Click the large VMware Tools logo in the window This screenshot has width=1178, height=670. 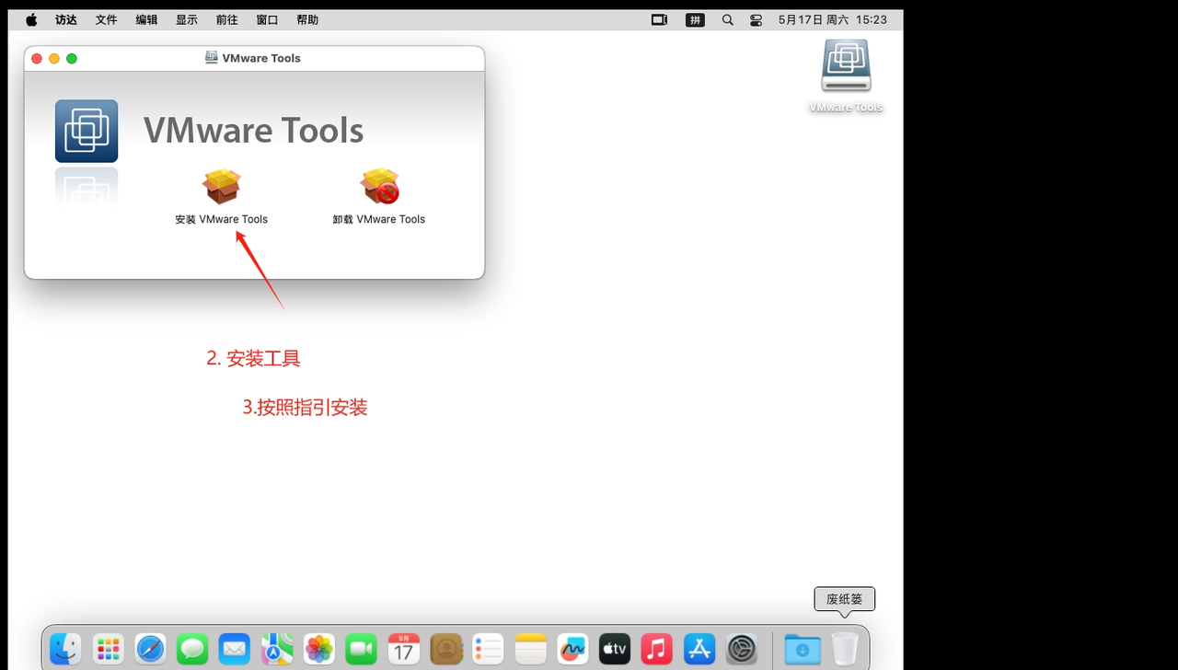click(87, 131)
